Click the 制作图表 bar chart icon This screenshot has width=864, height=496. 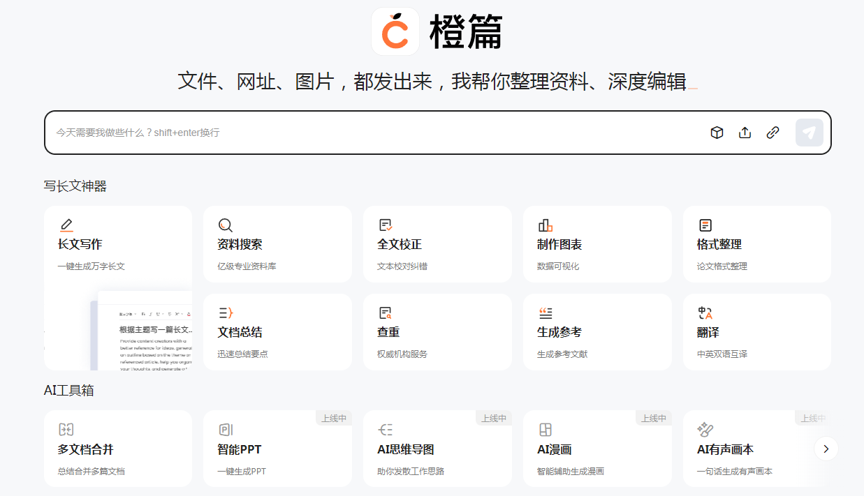pos(545,225)
